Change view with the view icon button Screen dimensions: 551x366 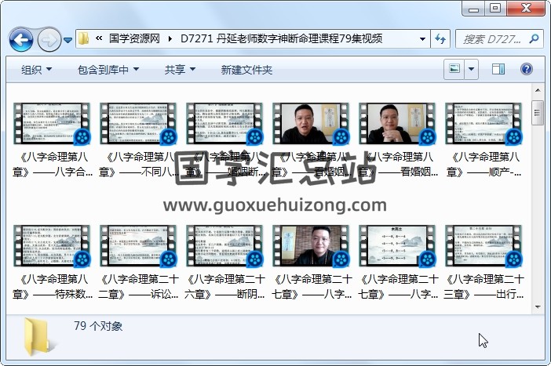pos(454,69)
